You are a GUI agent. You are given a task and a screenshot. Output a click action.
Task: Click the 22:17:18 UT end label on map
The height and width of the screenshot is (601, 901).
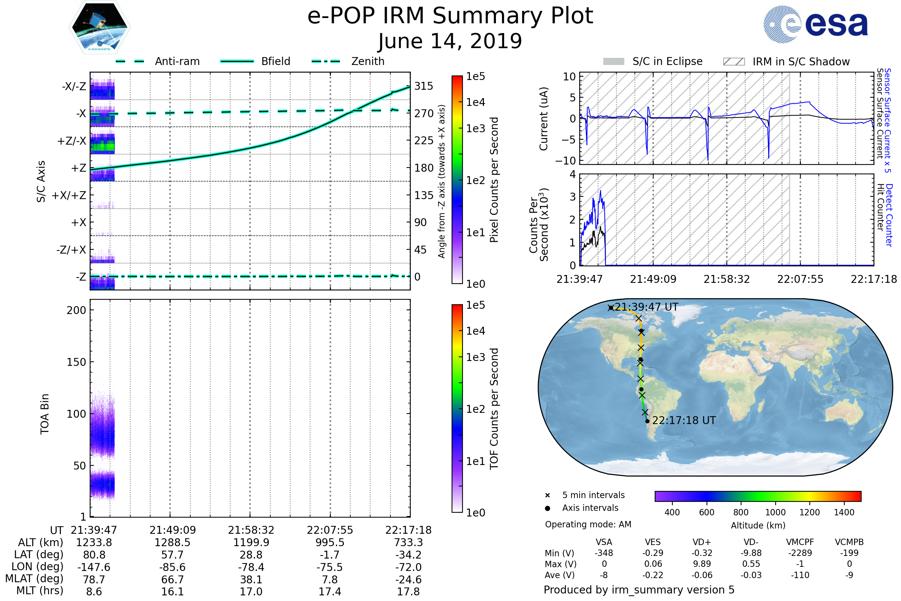(684, 420)
